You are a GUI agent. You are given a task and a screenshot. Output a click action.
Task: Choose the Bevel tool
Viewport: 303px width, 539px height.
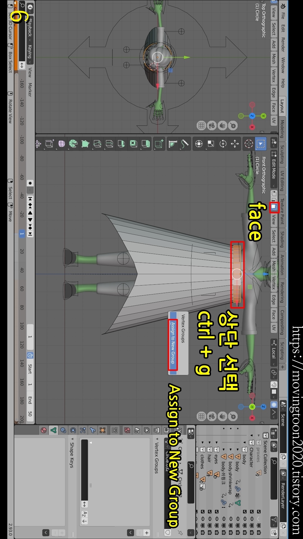pyautogui.click(x=121, y=144)
